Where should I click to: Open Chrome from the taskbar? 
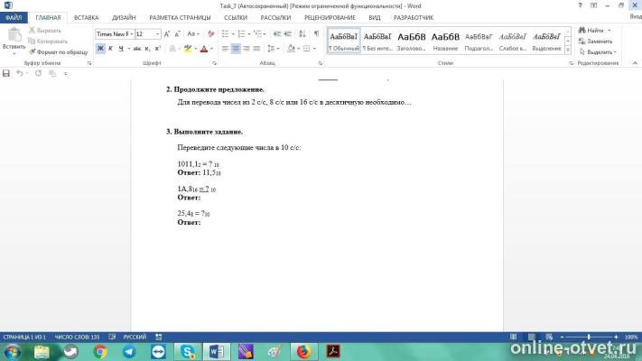(100, 352)
